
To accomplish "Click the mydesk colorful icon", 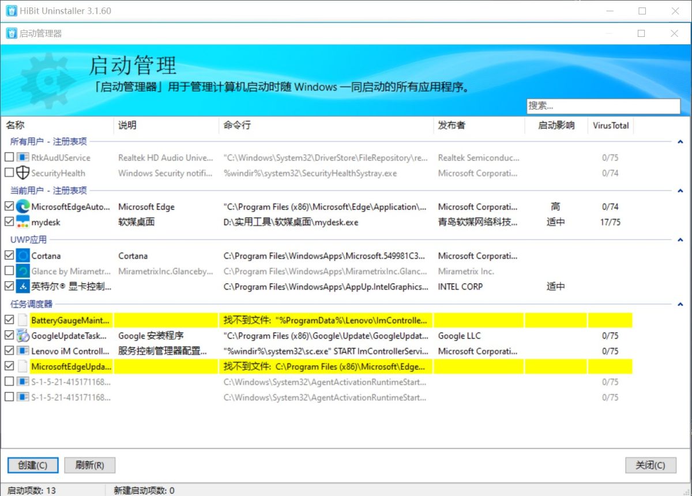I will 22,222.
